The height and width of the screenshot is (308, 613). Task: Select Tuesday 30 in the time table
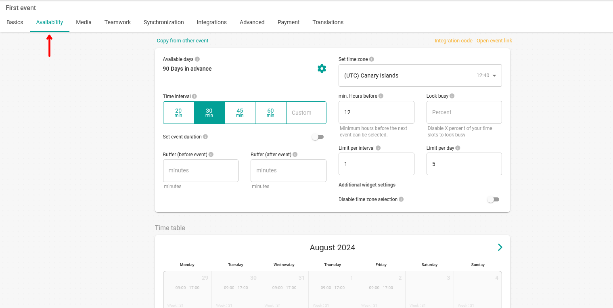236,289
